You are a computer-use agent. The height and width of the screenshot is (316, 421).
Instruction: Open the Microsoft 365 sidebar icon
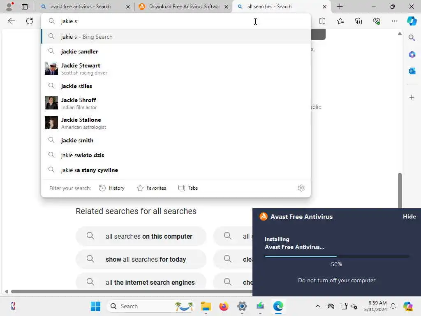point(412,54)
